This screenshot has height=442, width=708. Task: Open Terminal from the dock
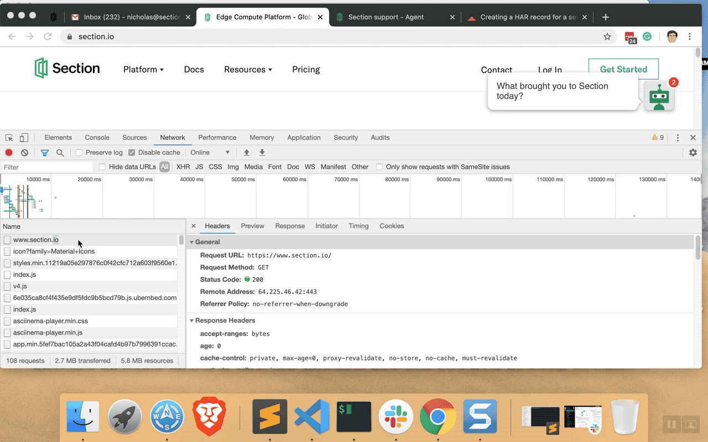[x=354, y=417]
